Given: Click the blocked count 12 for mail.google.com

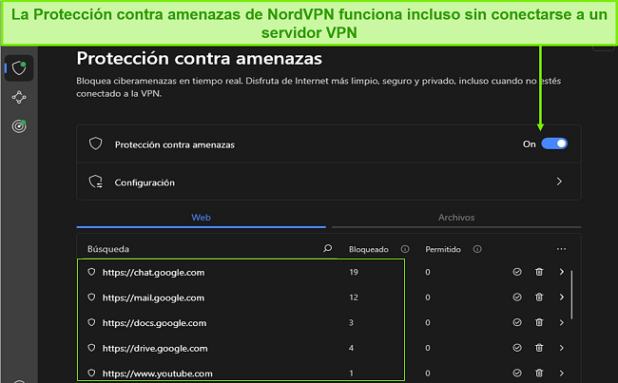Looking at the screenshot, I should point(354,297).
